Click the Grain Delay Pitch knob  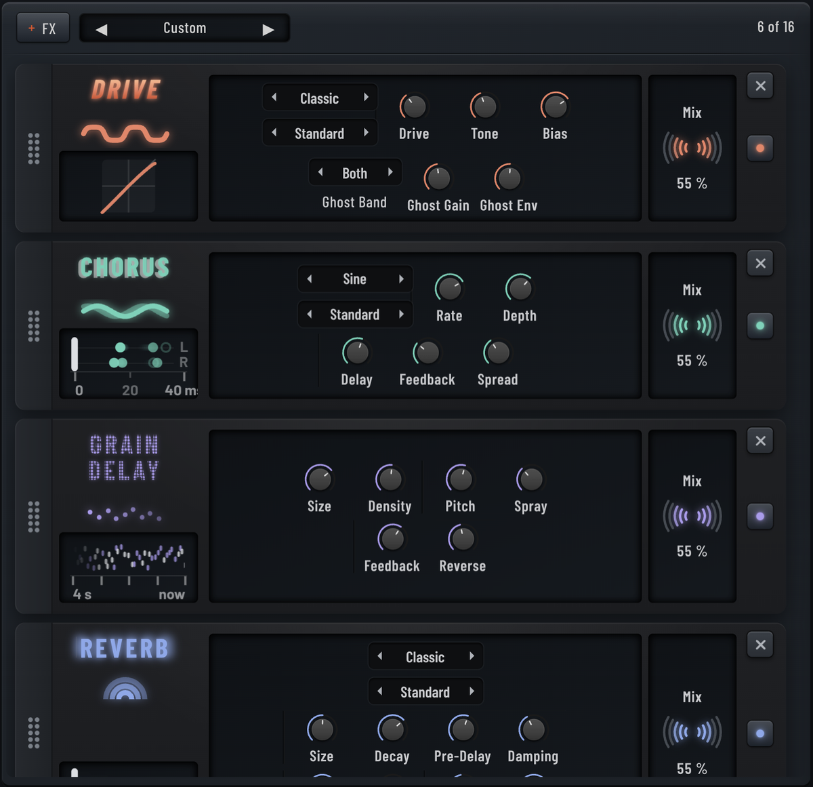(460, 479)
